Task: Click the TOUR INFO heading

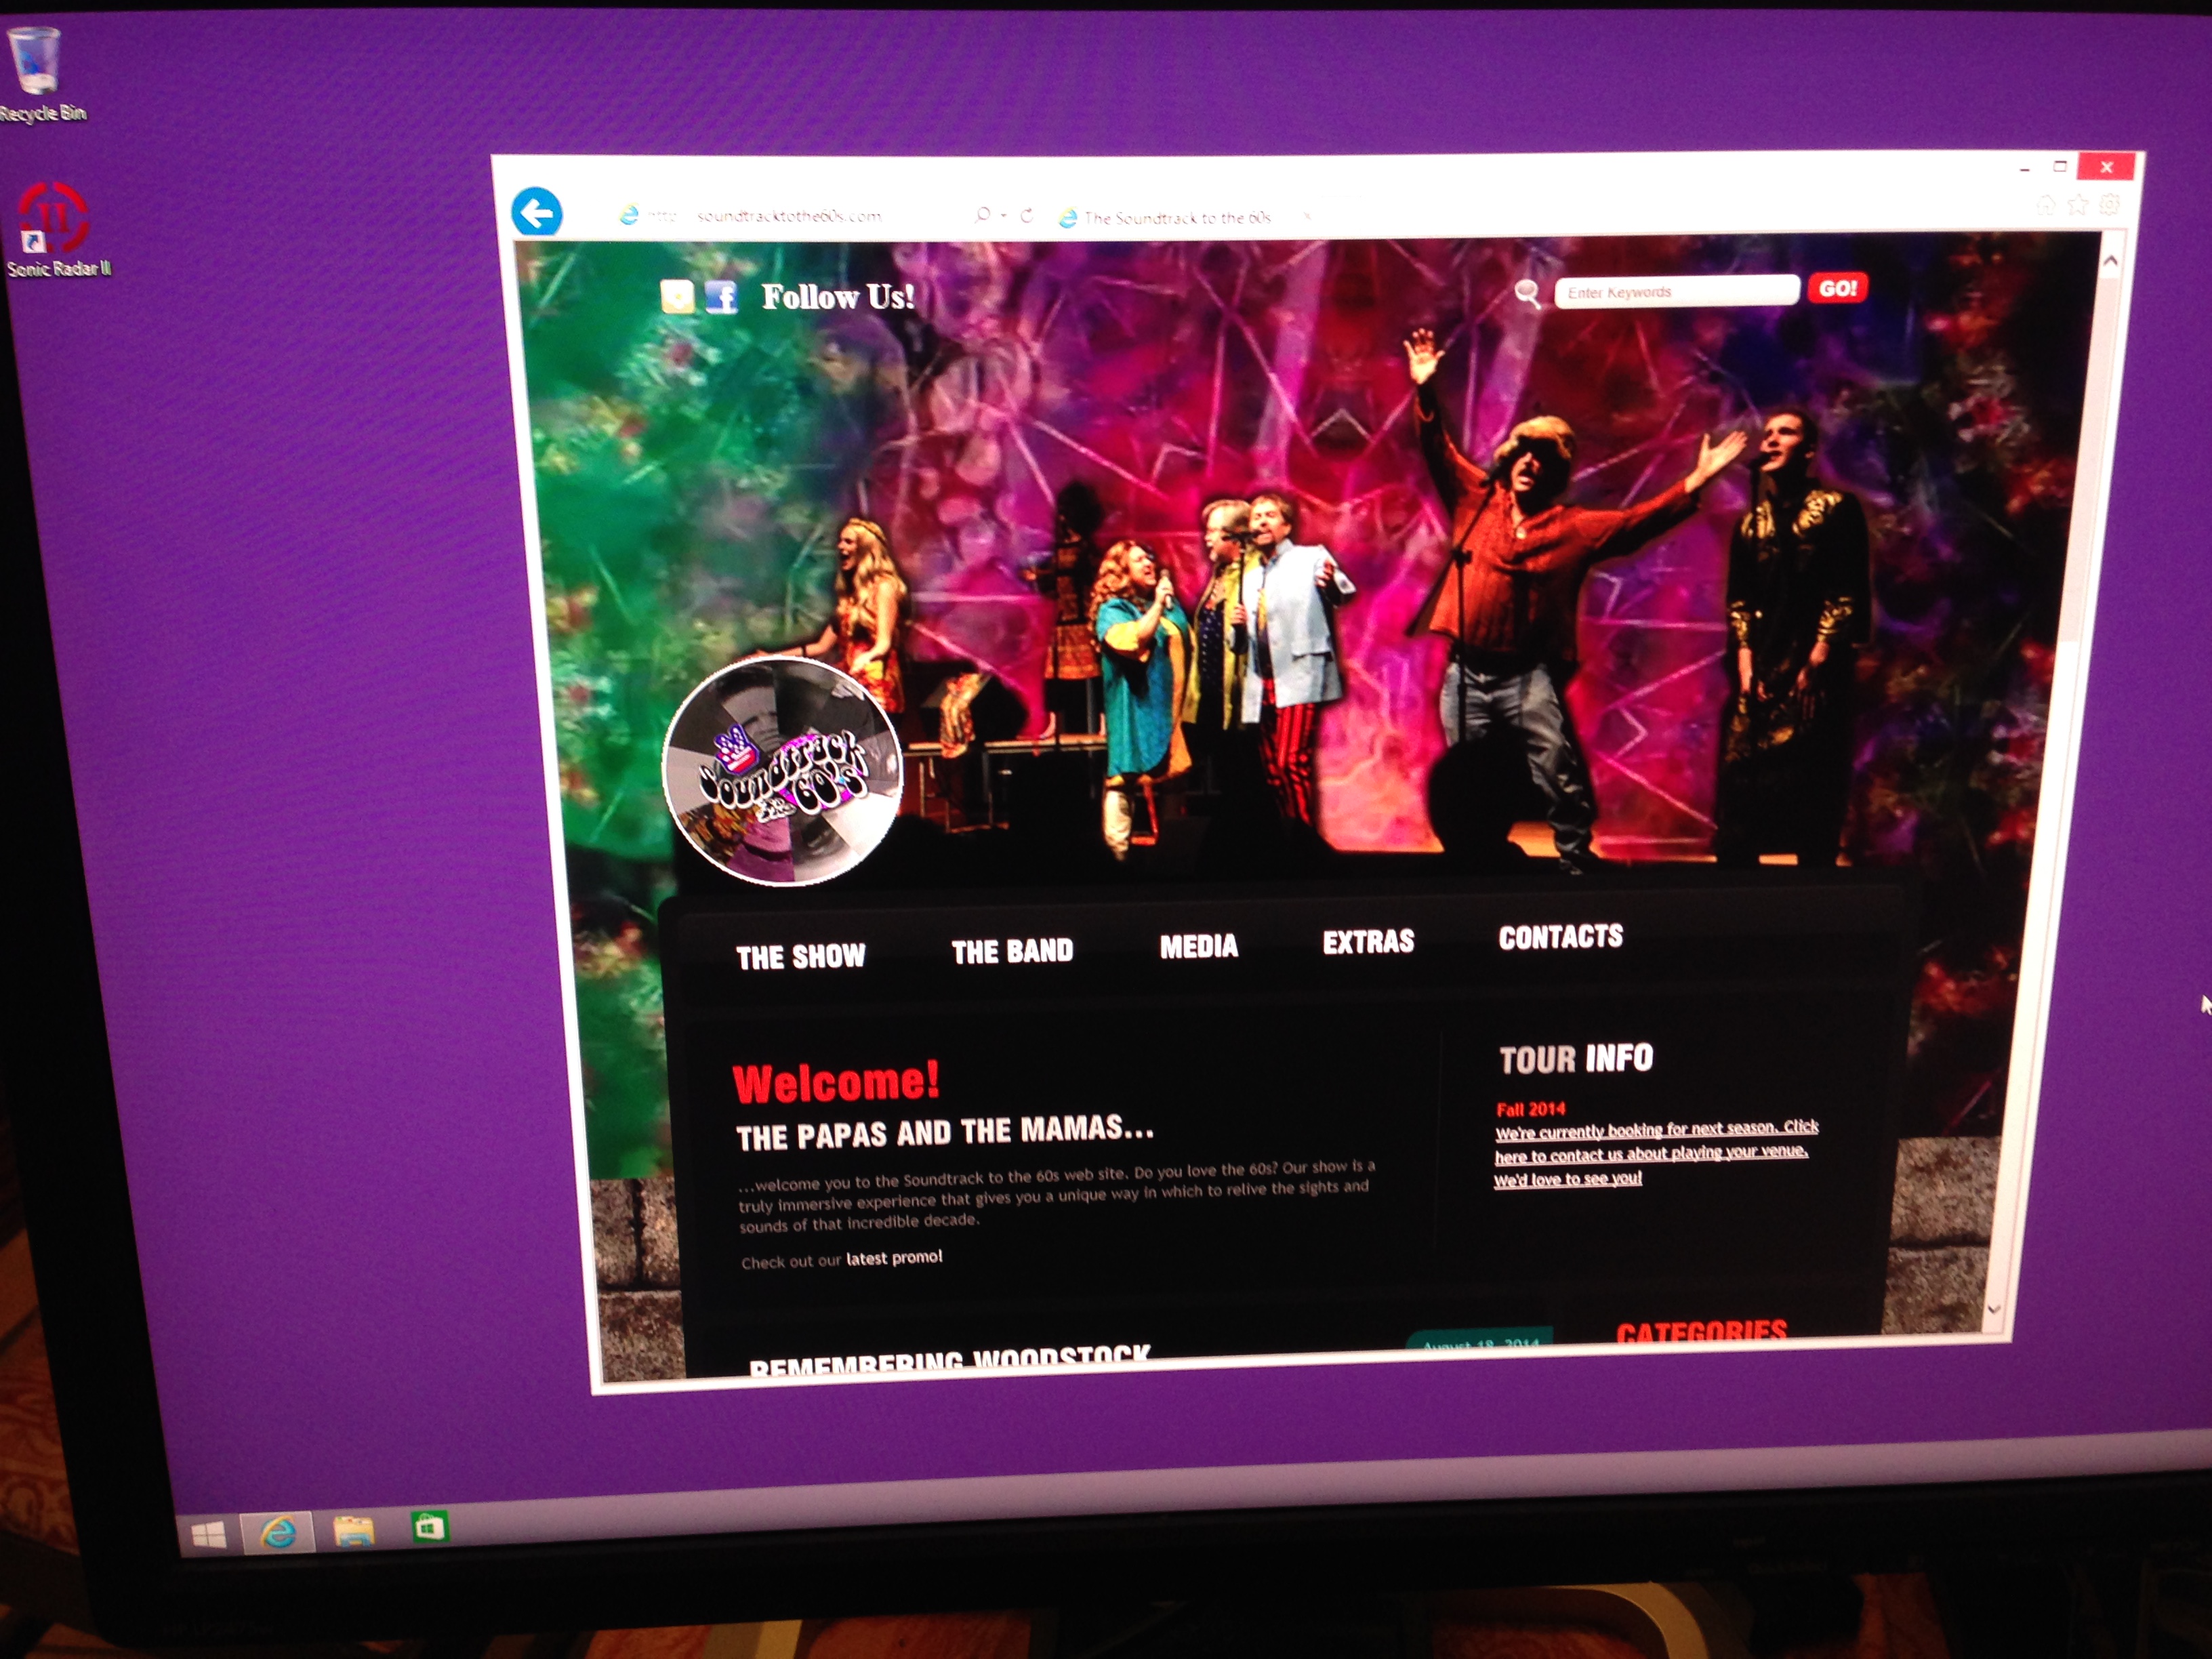Action: (1576, 1059)
